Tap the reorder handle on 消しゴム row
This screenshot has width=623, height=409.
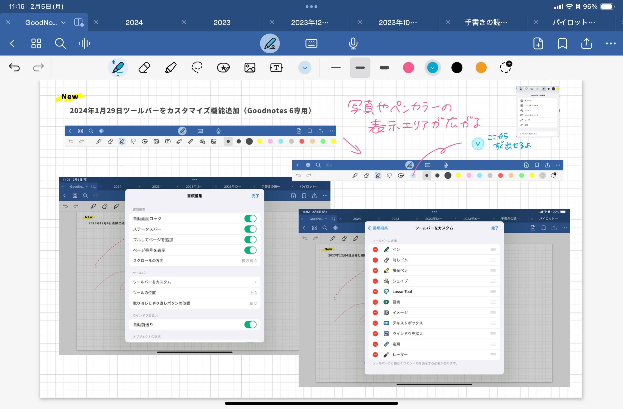tap(493, 260)
